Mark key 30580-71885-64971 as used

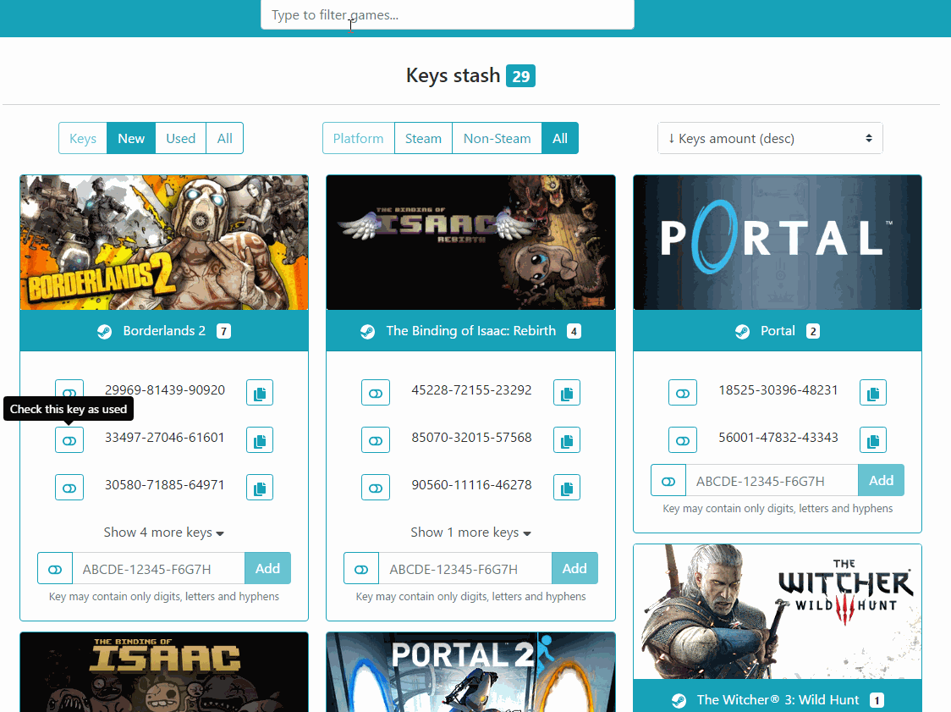[69, 488]
